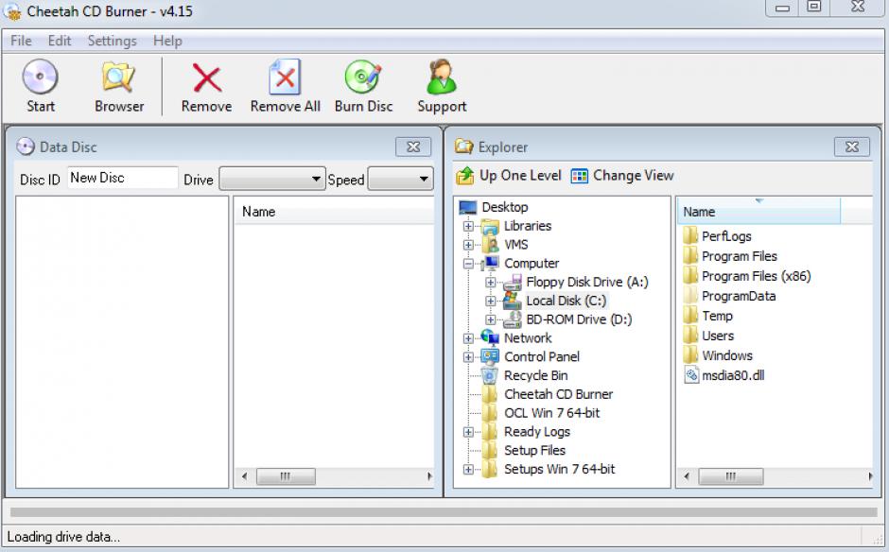Click the VMS user folder icon
This screenshot has width=889, height=552.
coord(490,245)
